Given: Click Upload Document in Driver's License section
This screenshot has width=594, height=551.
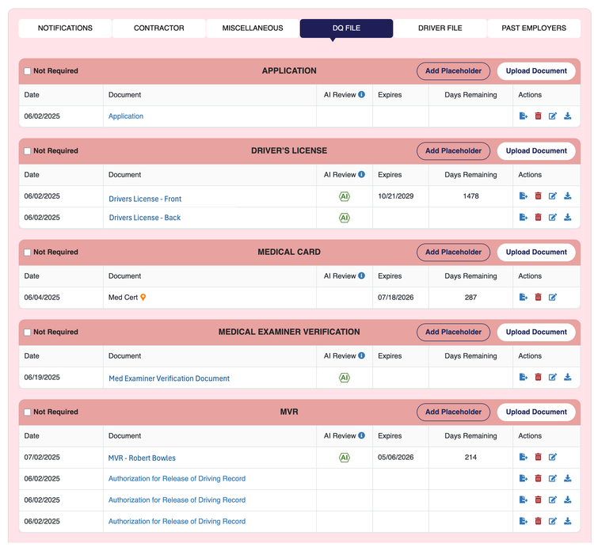Looking at the screenshot, I should 536,150.
